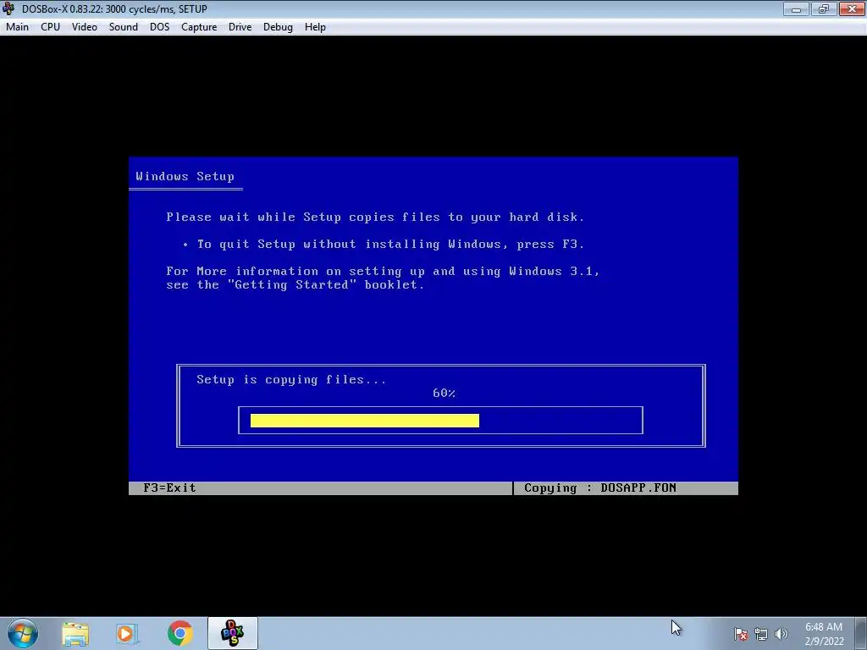Open the CPU menu
Viewport: 867px width, 650px height.
(x=50, y=27)
